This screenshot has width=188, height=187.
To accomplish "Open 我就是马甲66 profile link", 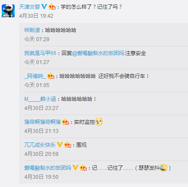I will click(x=40, y=53).
